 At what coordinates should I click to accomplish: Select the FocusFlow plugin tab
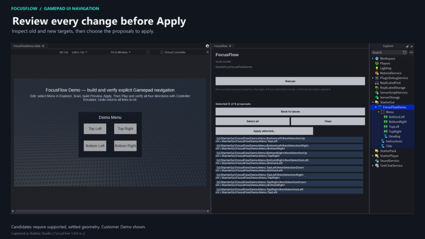click(223, 46)
